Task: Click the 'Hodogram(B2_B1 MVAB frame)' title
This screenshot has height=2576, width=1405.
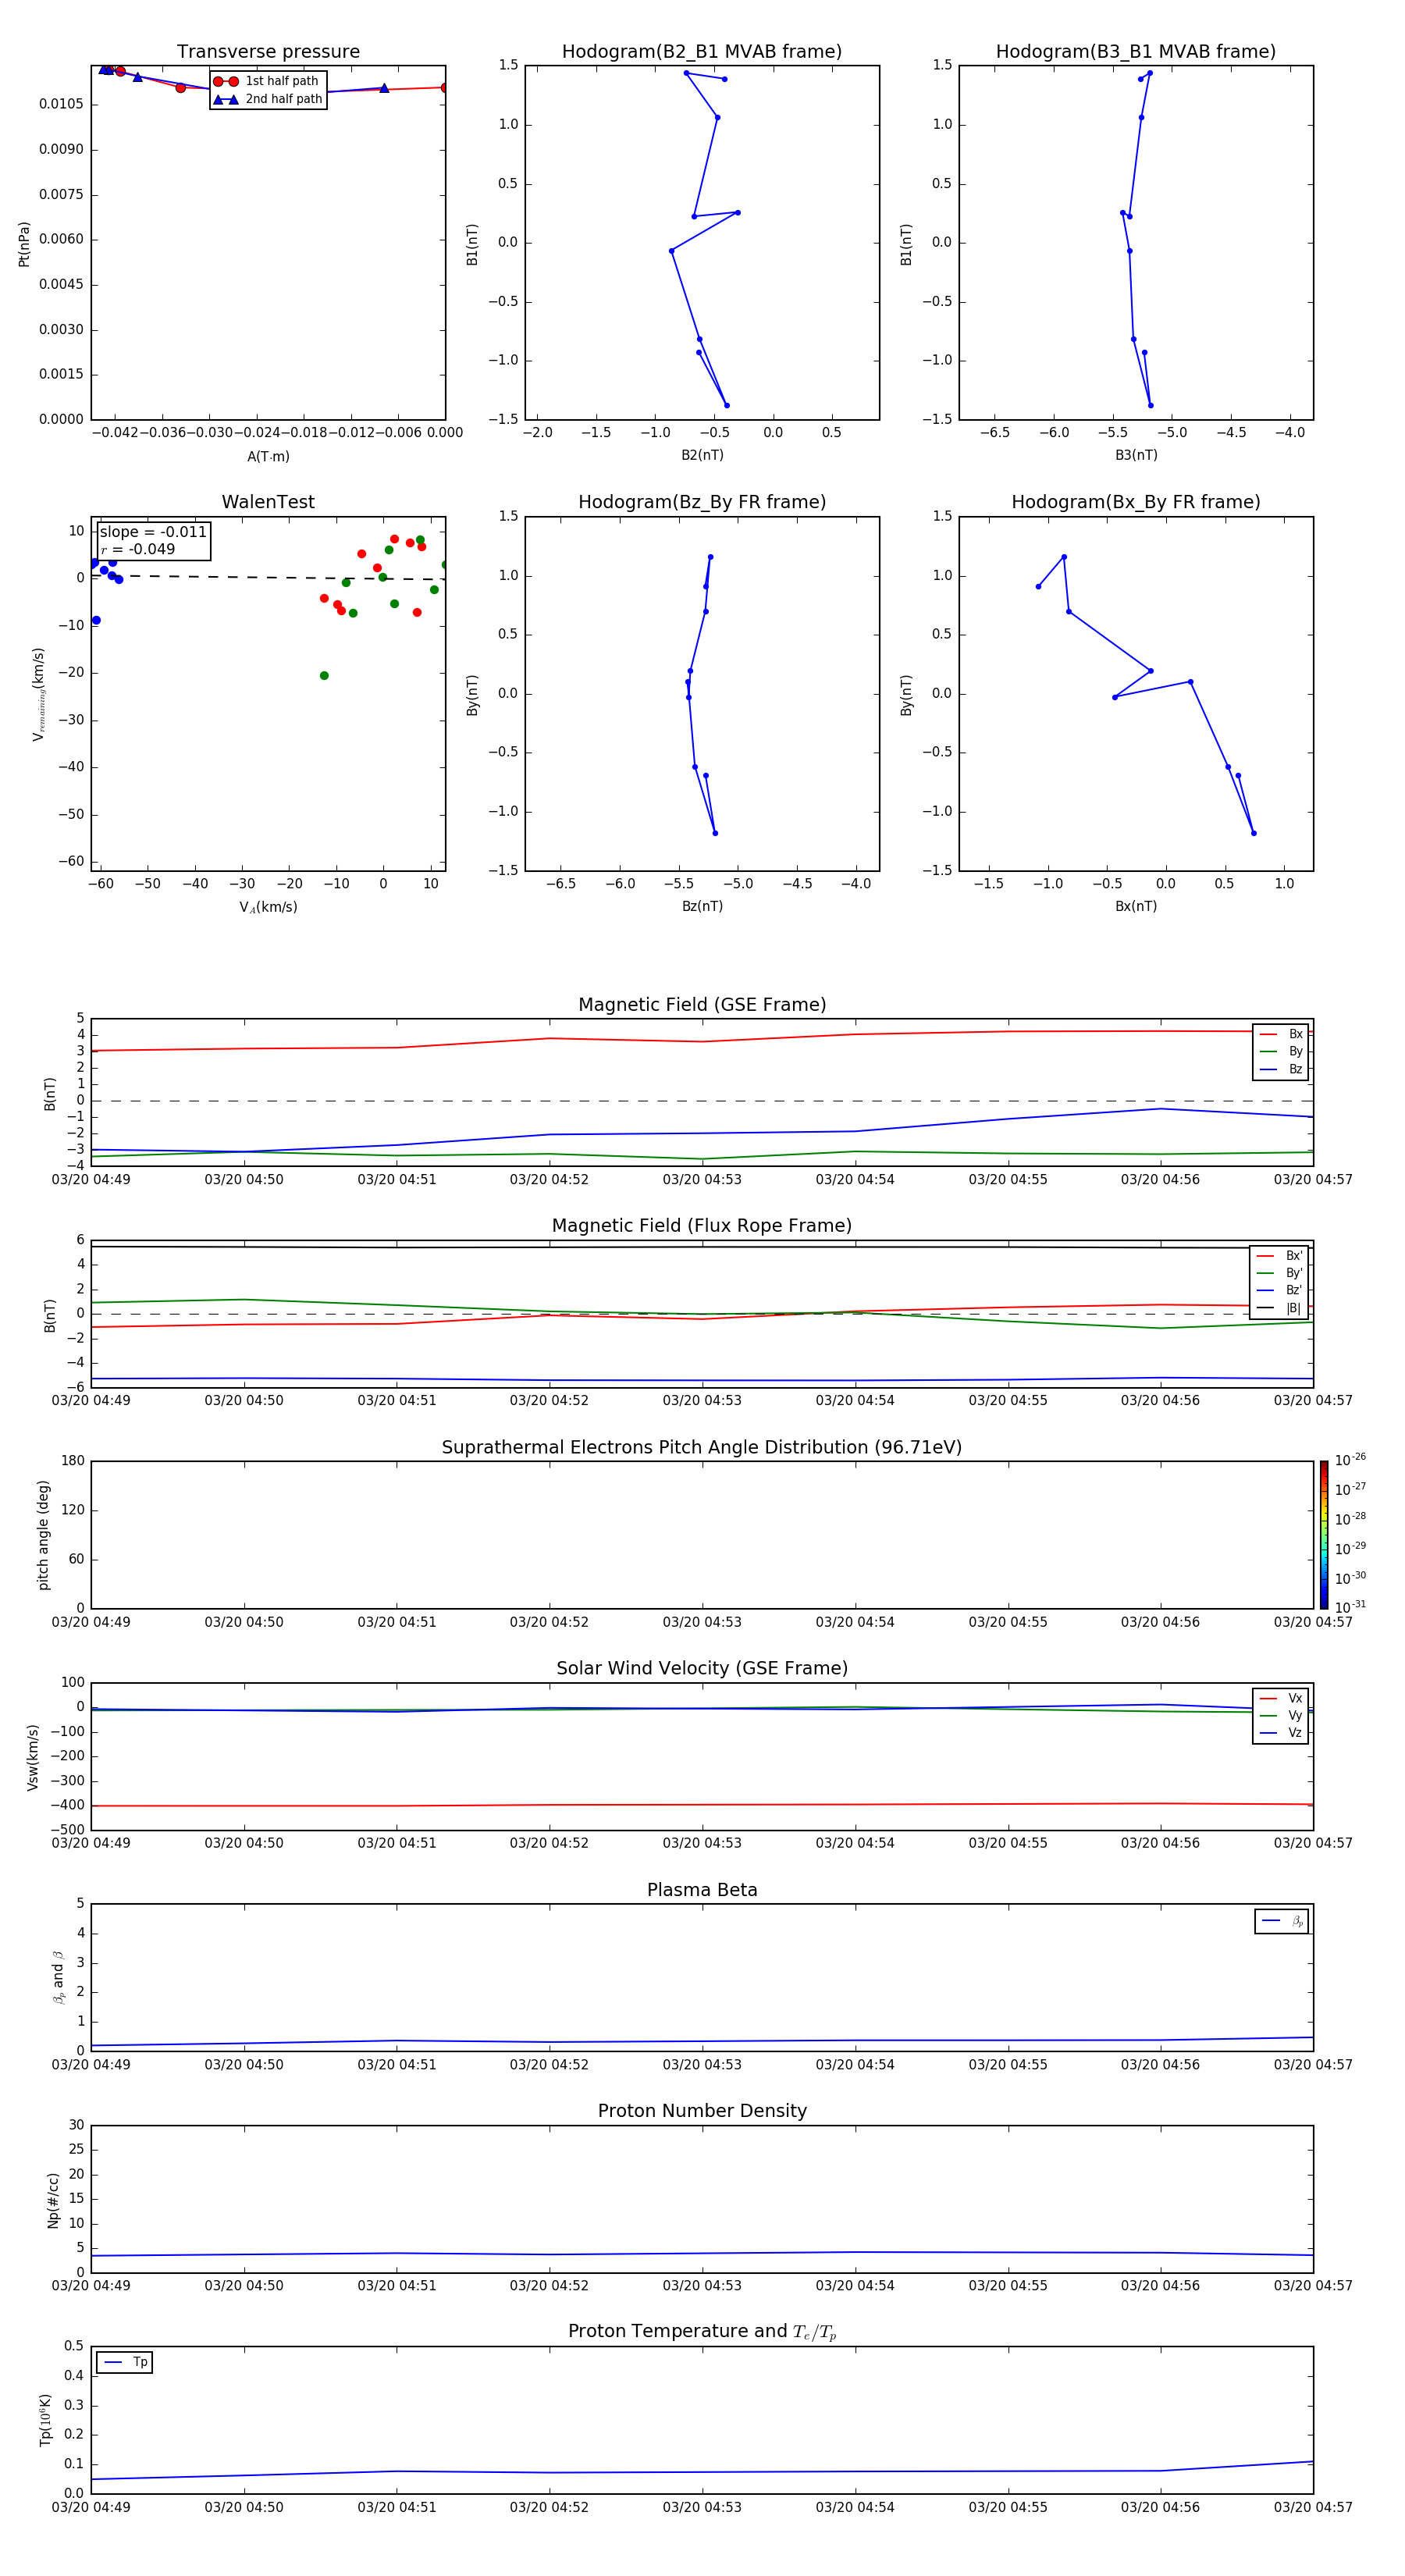Action: (702, 52)
